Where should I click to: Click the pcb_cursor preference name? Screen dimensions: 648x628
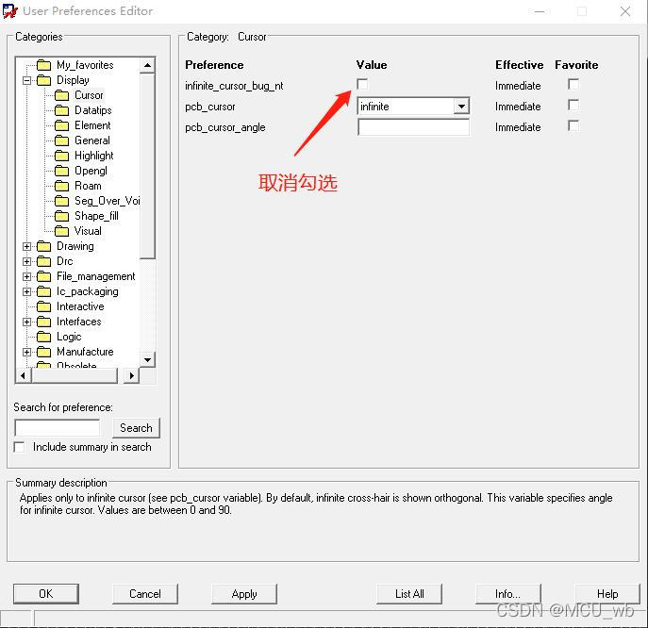(210, 107)
